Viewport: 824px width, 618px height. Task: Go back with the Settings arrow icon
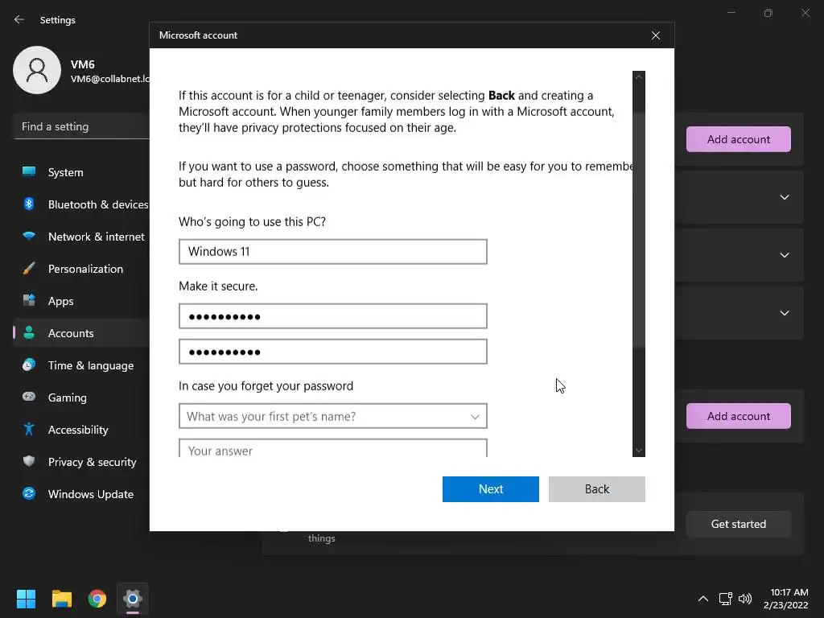coord(19,19)
